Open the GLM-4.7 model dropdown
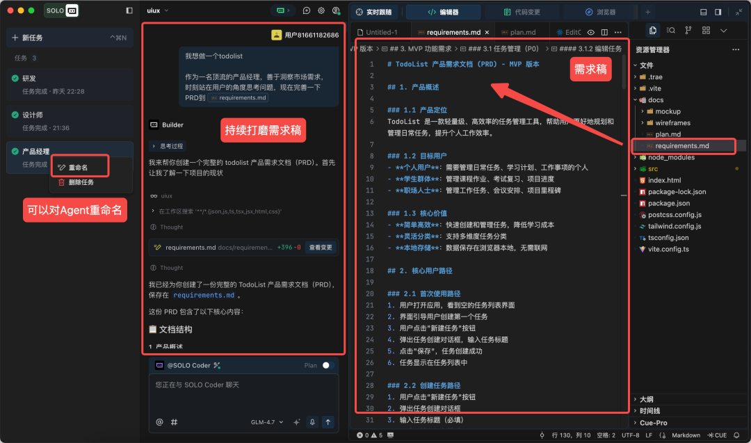This screenshot has width=751, height=443. point(266,422)
